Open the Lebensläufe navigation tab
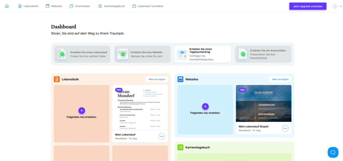Screen dimensions: 343x161 click(28, 6)
